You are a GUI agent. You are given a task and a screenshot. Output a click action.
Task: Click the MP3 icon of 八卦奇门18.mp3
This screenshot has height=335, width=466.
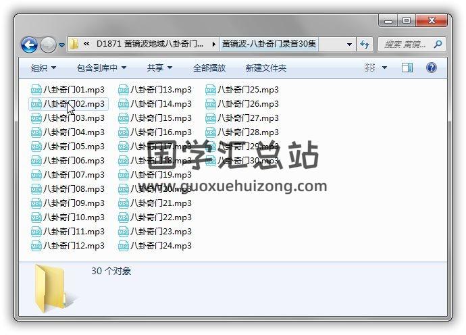[x=124, y=161]
